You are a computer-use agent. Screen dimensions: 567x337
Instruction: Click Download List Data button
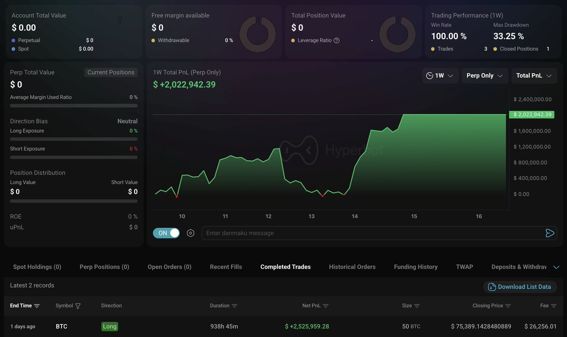(x=520, y=287)
